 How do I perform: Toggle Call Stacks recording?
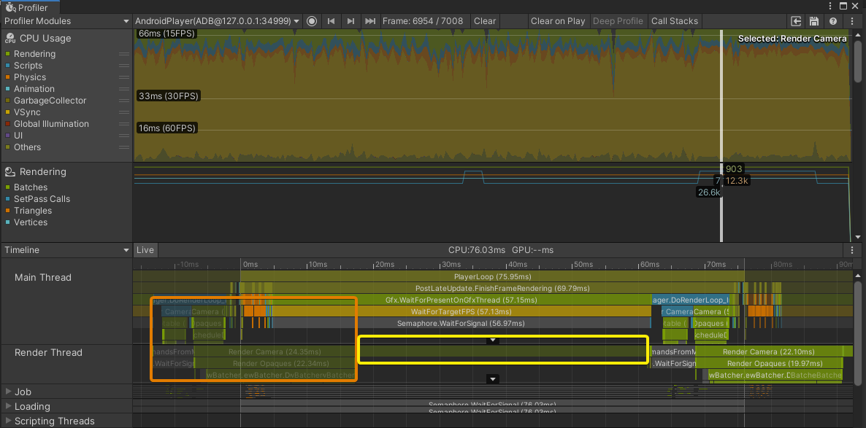(674, 21)
